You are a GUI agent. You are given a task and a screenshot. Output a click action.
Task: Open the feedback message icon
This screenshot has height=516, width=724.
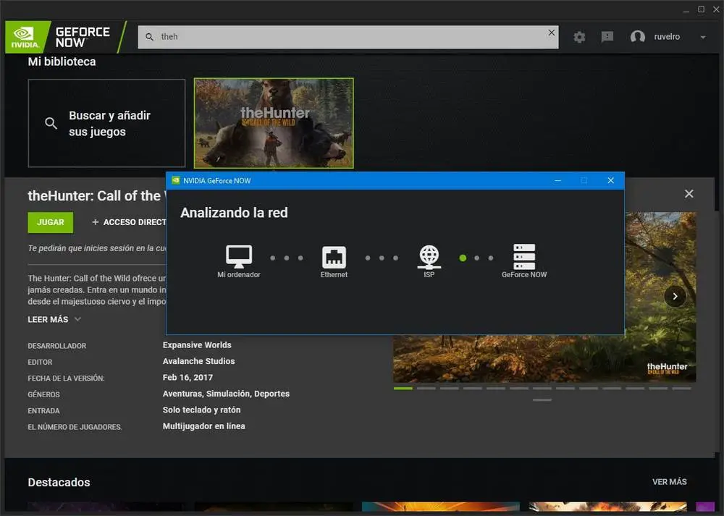click(607, 36)
